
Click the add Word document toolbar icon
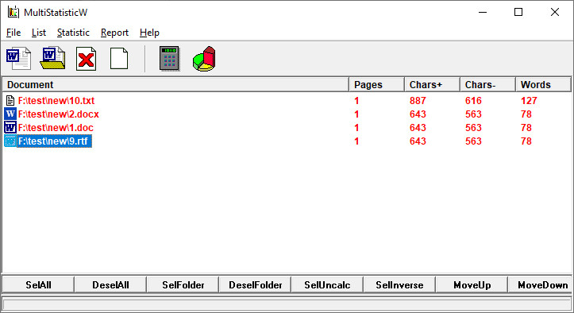point(18,58)
